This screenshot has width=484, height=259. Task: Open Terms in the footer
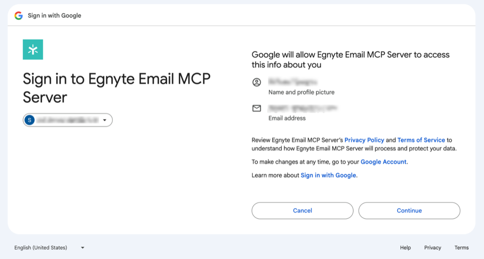[461, 247]
